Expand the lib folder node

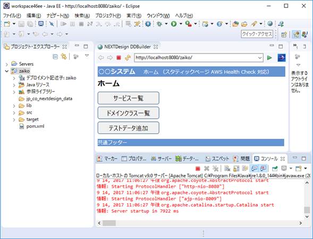[x=14, y=105]
